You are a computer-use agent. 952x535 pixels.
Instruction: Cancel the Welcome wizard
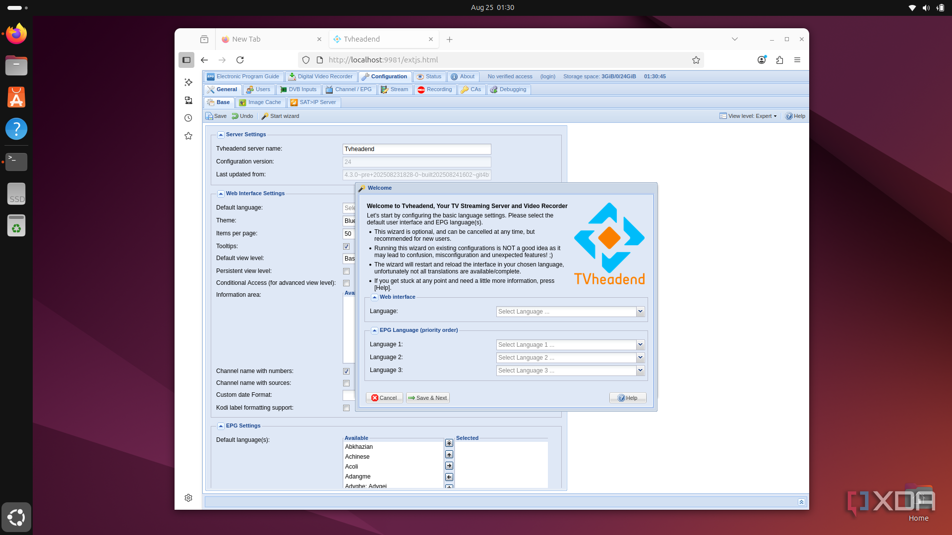384,398
